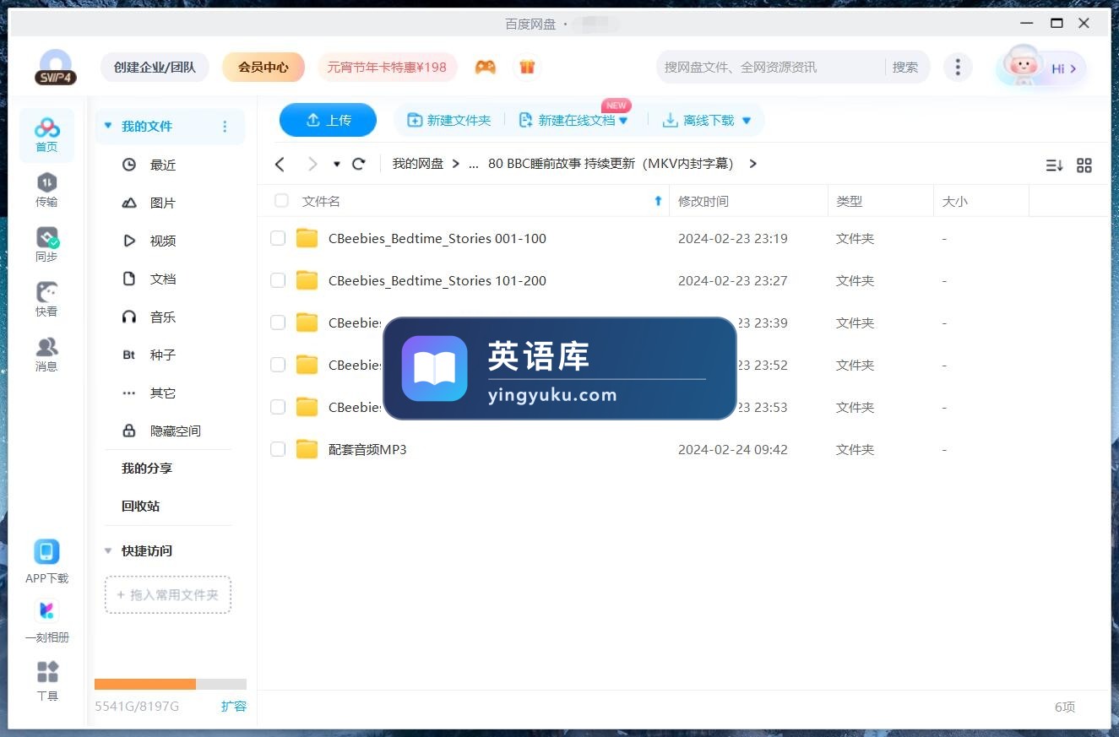
Task: Select 文档 documents category
Action: [163, 279]
